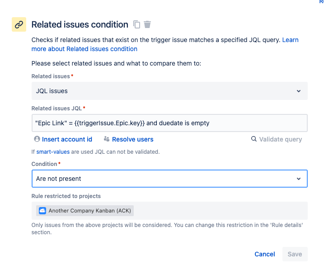Image resolution: width=324 pixels, height=274 pixels.
Task: Click the ACK project avatar icon
Action: (42, 211)
